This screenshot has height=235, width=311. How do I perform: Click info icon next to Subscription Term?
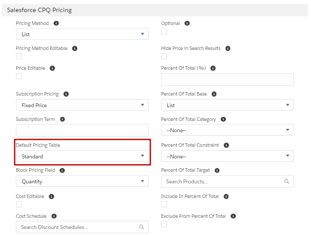62,119
